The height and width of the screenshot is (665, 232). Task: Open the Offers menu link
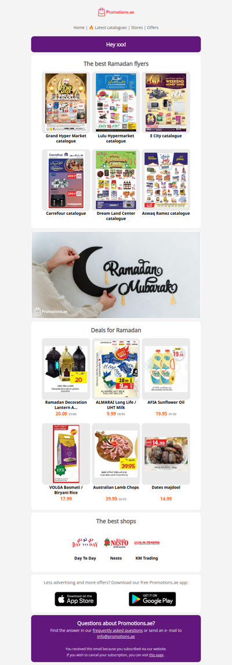click(x=153, y=27)
